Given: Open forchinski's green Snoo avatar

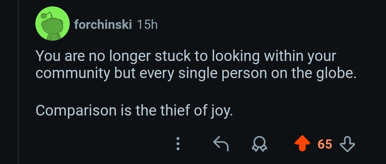Looking at the screenshot, I should coord(52,24).
